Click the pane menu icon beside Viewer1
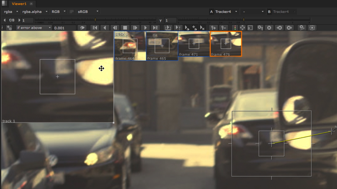337x189 pixels. click(4, 3)
